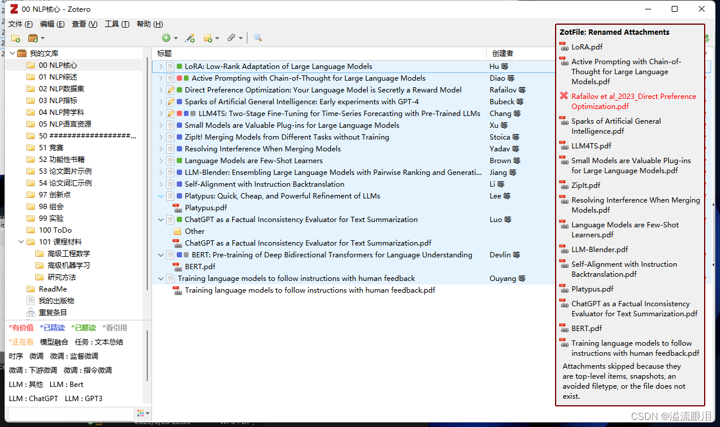Image resolution: width=720 pixels, height=427 pixels.
Task: Click red tag swatch on Active Prompting row
Action: 179,78
